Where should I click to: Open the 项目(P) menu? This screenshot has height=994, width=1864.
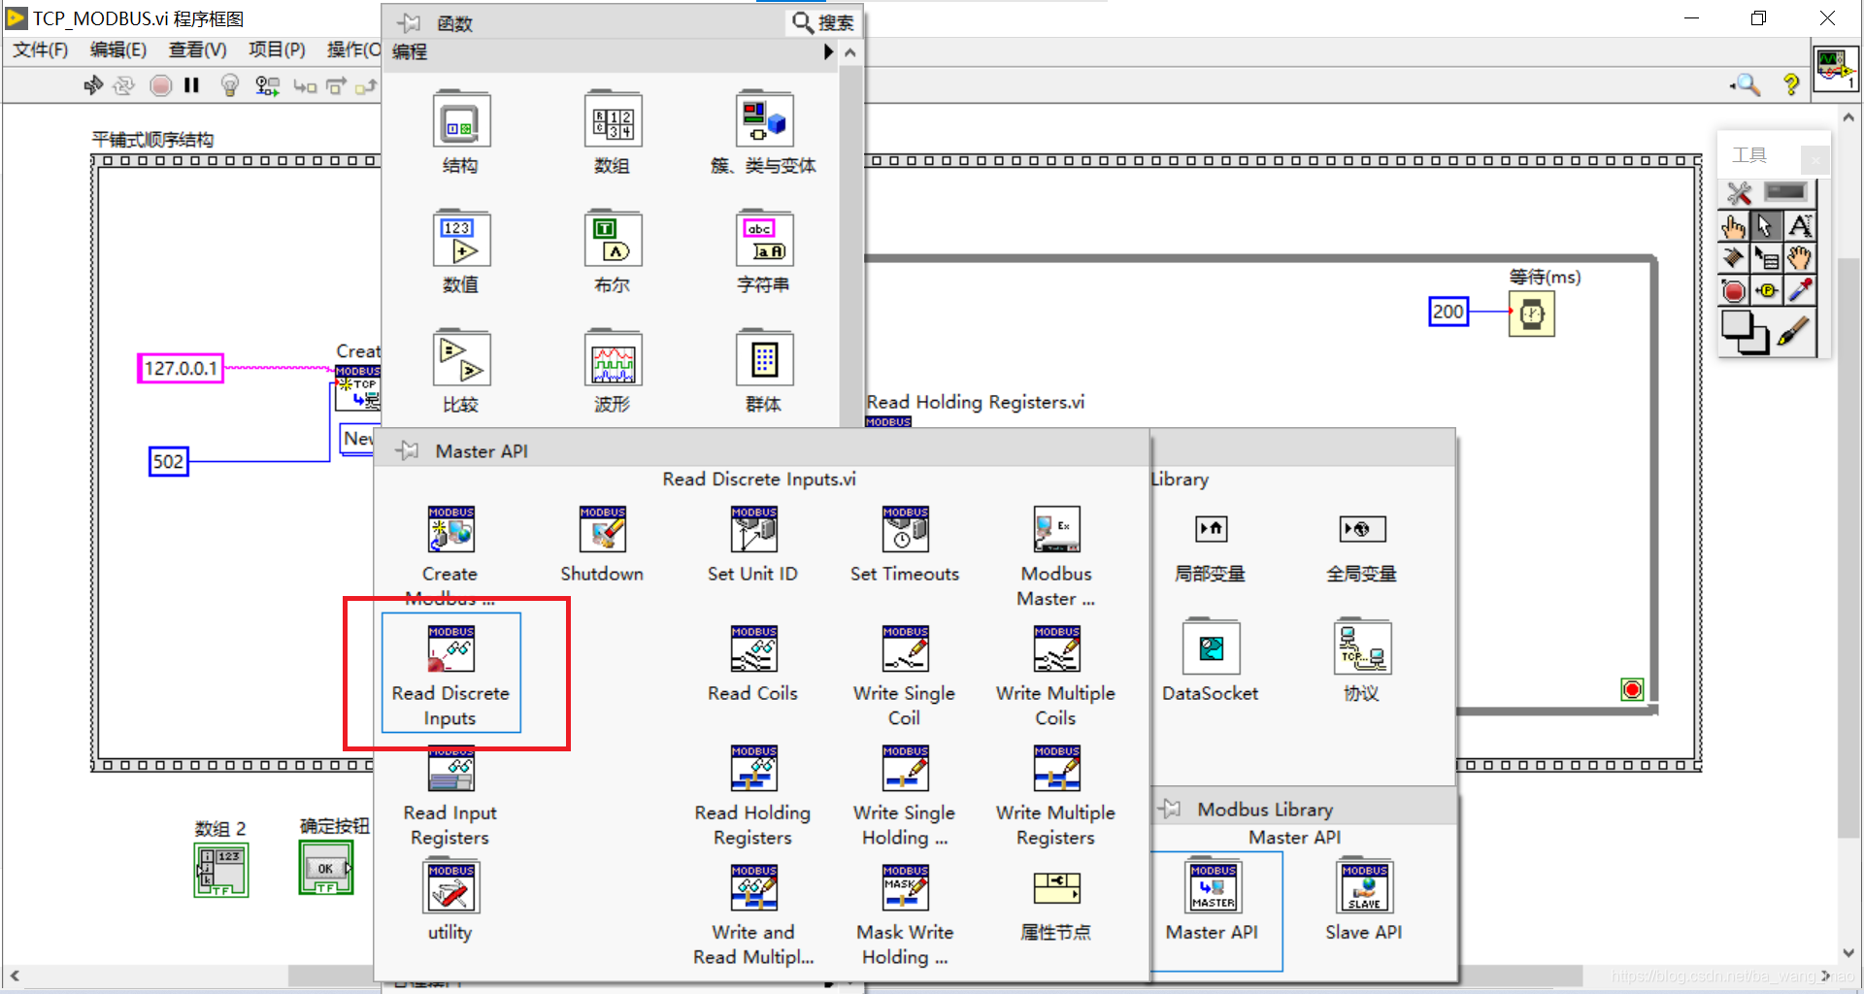click(x=277, y=50)
